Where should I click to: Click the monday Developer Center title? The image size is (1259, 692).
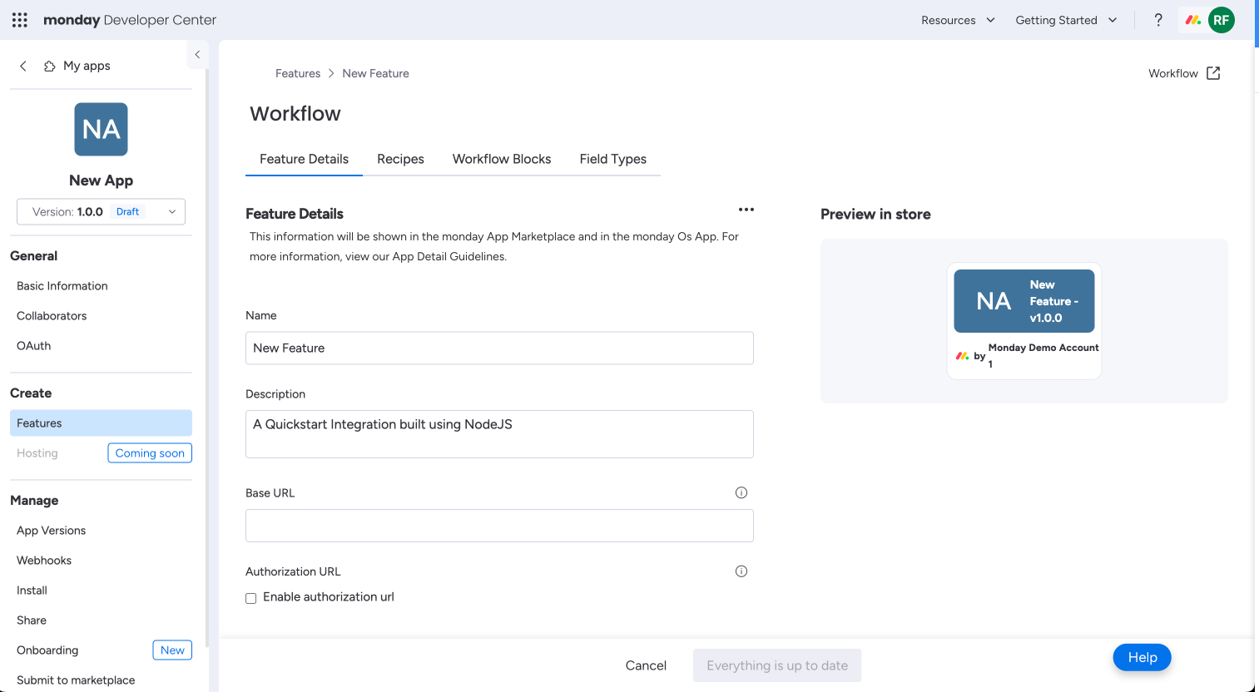[x=130, y=20]
